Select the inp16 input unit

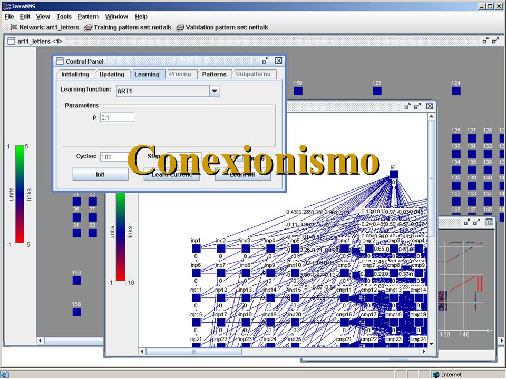196,322
